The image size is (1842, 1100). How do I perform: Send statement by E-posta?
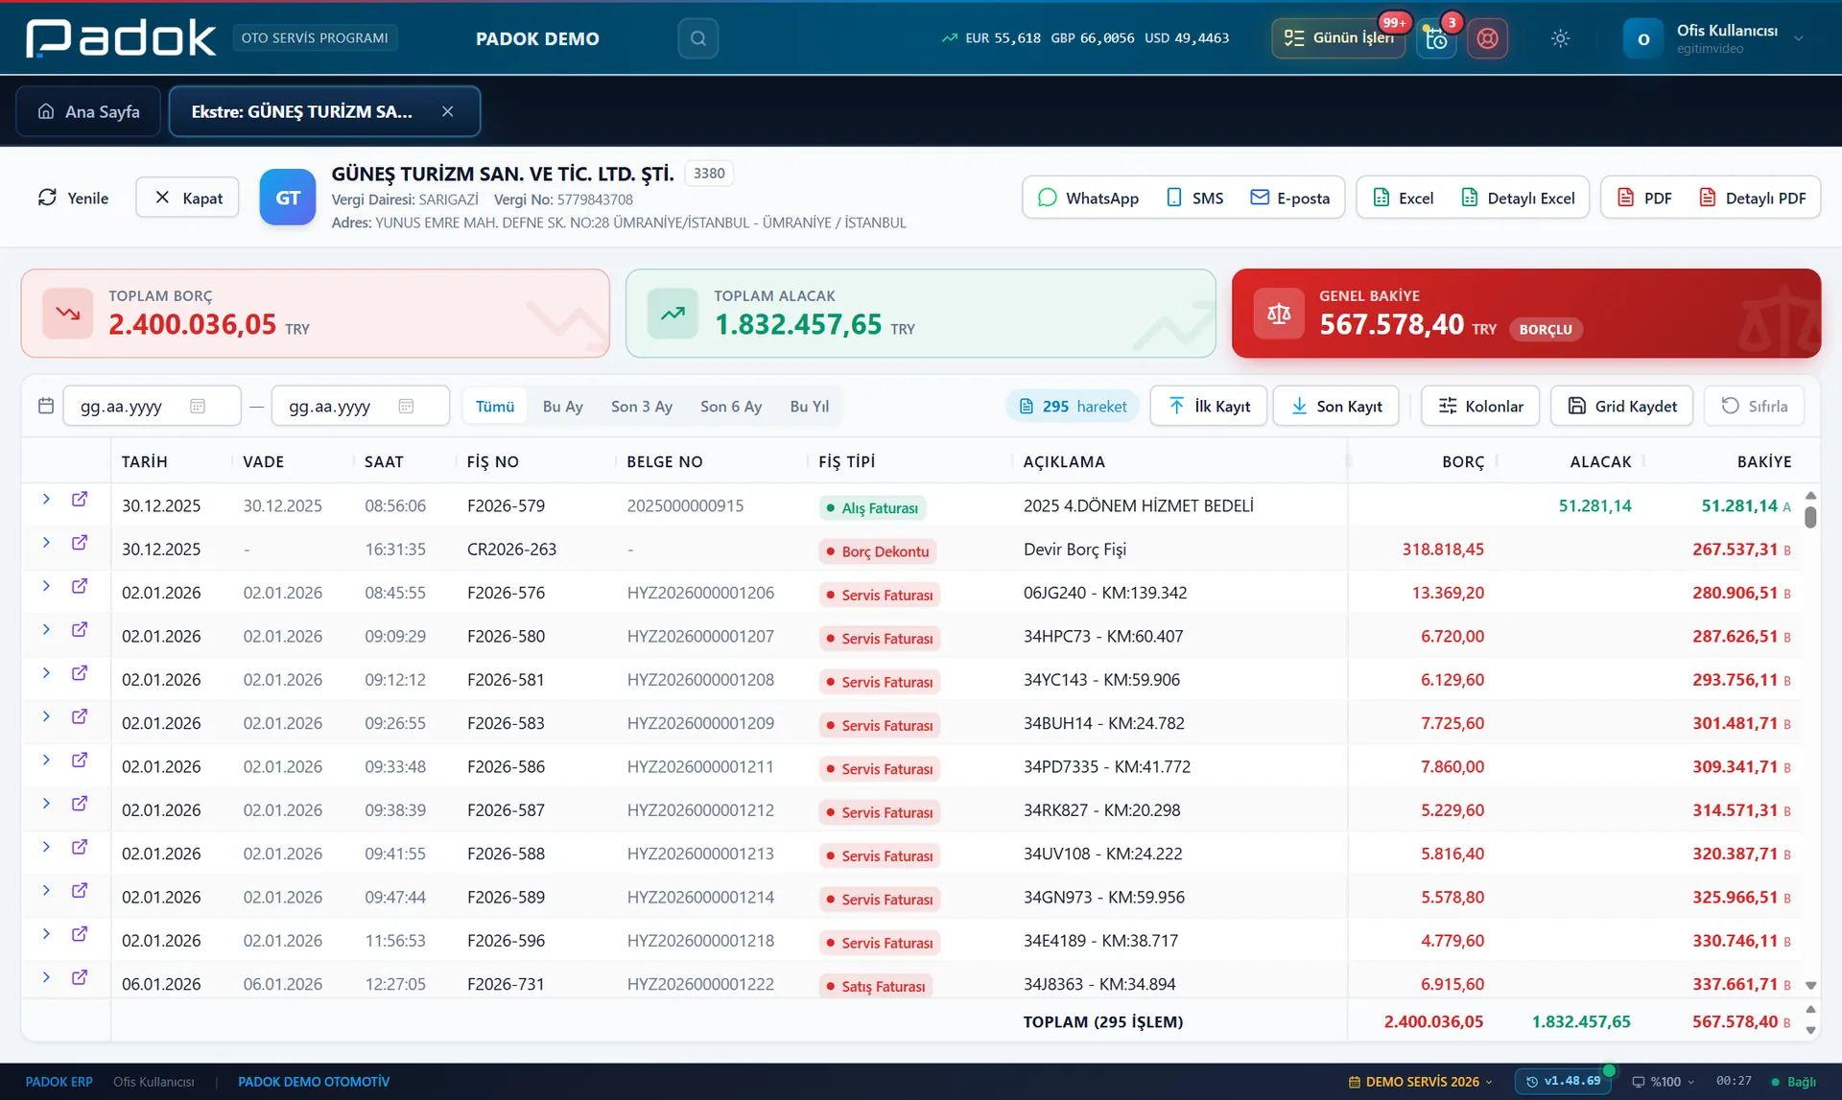click(1290, 198)
